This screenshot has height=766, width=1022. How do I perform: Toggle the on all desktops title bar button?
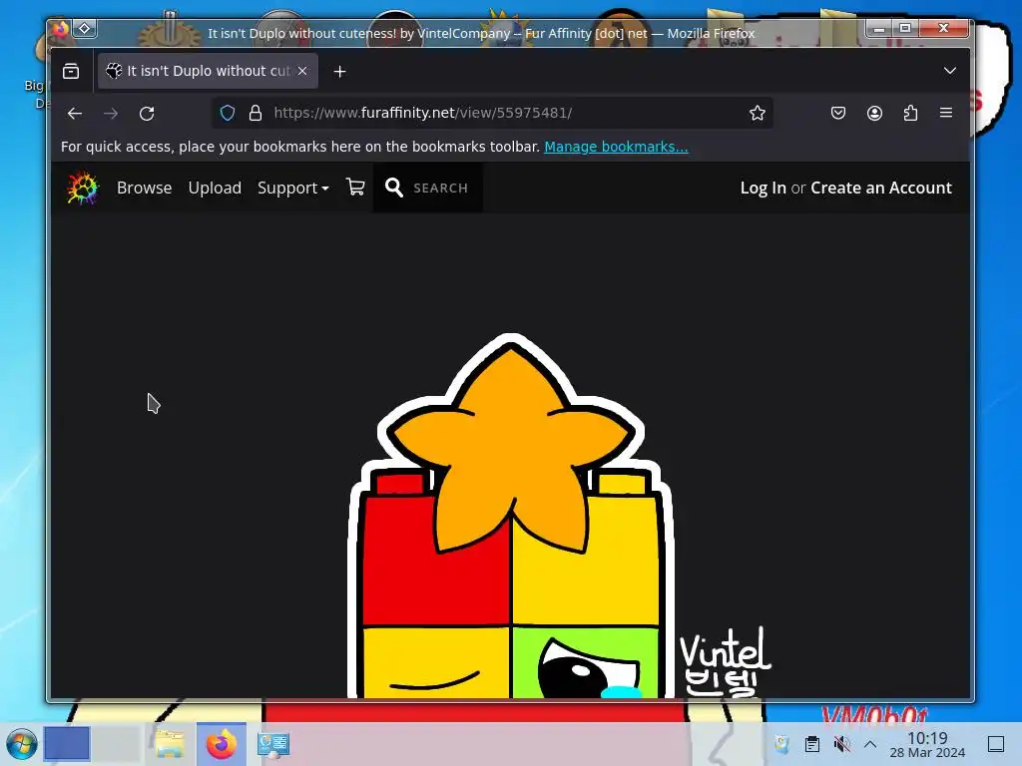[x=84, y=29]
